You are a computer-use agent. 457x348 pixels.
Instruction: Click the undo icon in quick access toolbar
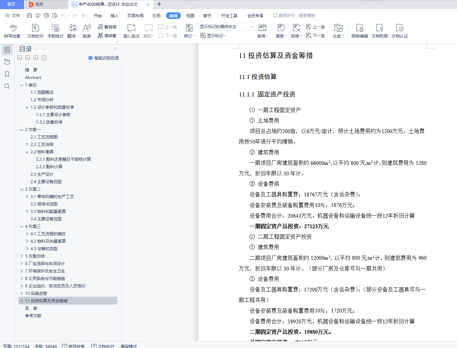63,16
